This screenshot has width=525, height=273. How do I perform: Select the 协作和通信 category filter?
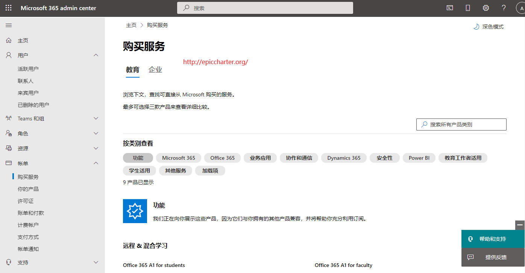click(x=299, y=158)
